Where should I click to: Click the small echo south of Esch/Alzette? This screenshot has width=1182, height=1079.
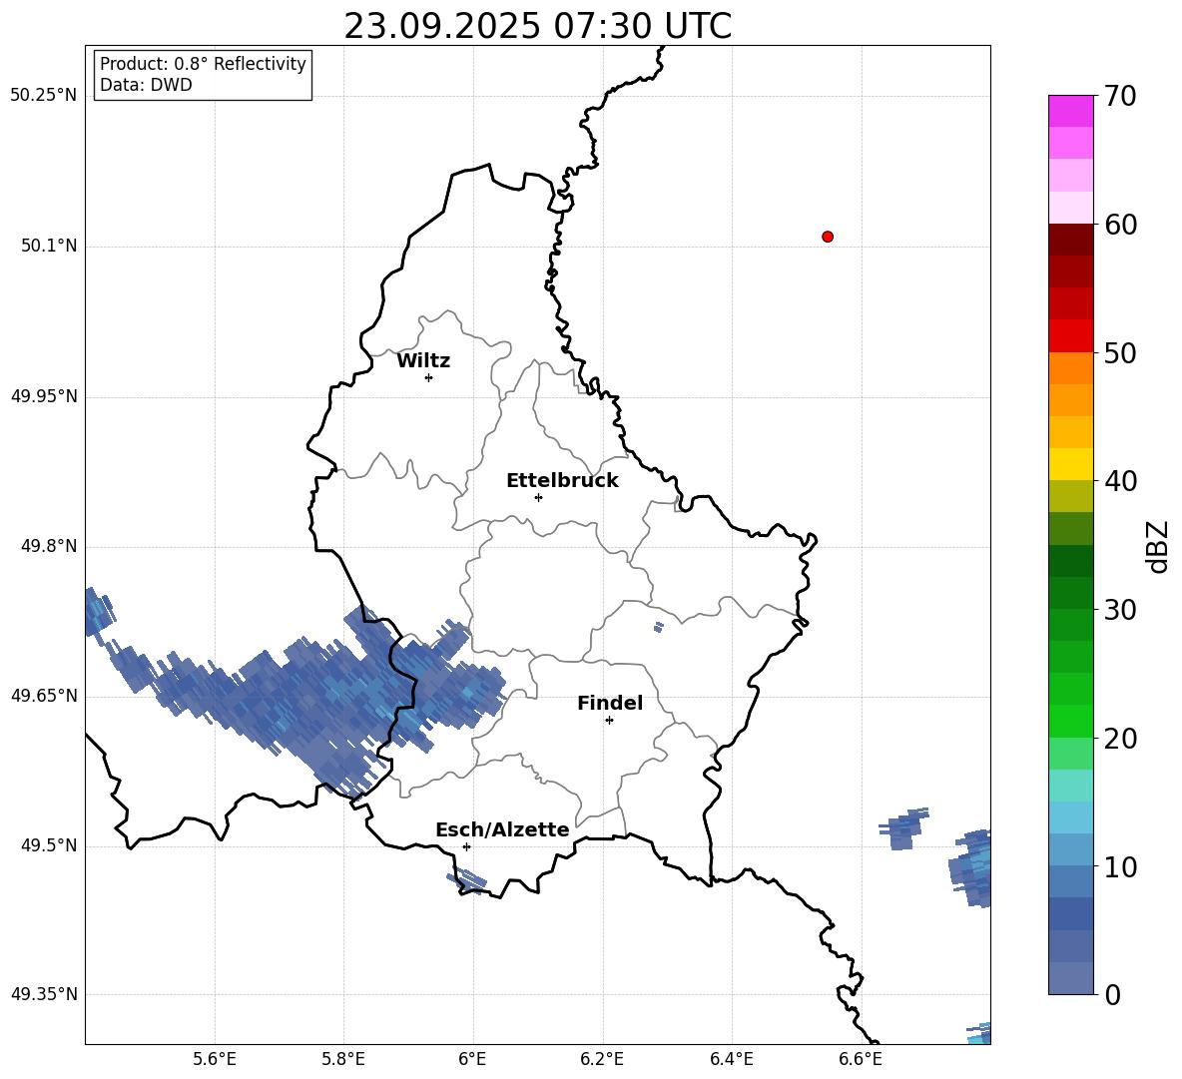467,880
